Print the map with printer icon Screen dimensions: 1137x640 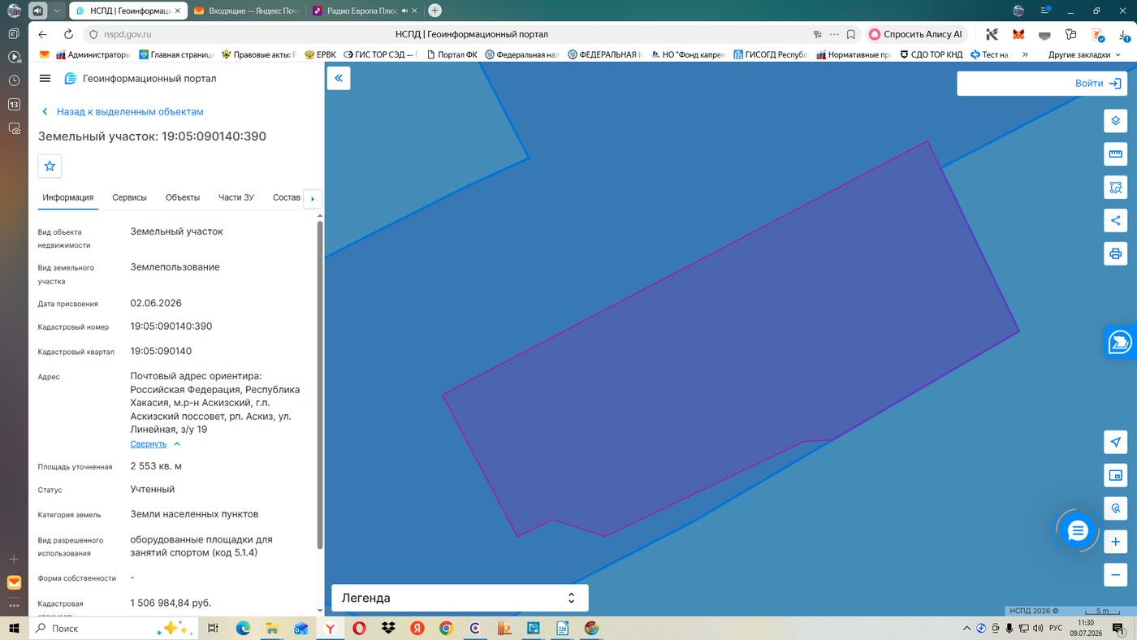pyautogui.click(x=1115, y=253)
